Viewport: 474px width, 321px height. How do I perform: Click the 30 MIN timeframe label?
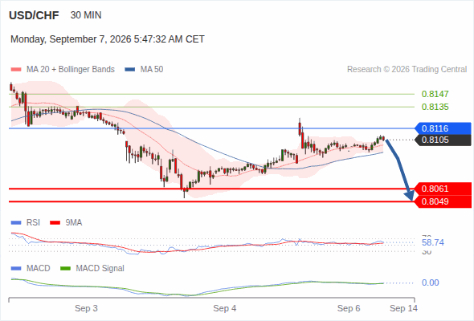(86, 15)
